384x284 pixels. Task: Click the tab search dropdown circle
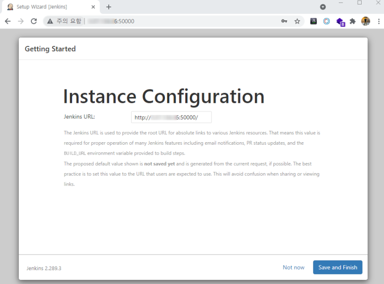tap(323, 7)
